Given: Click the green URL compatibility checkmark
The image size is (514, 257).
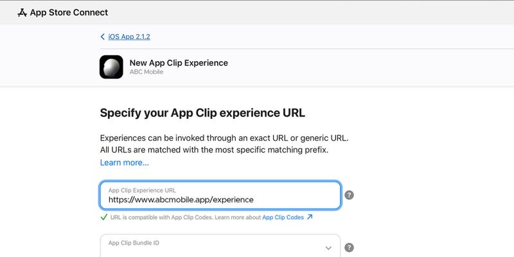Looking at the screenshot, I should coord(104,217).
